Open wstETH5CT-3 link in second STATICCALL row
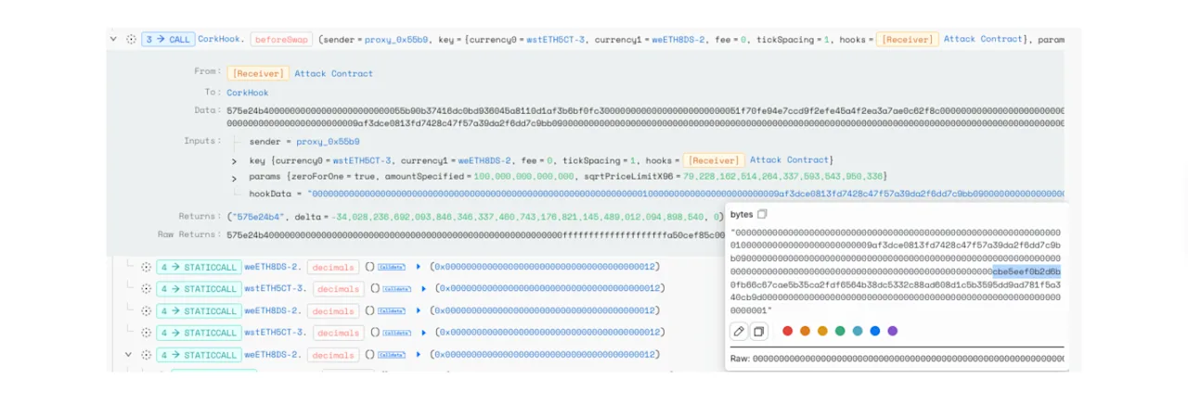Image resolution: width=1188 pixels, height=404 pixels. [275, 288]
